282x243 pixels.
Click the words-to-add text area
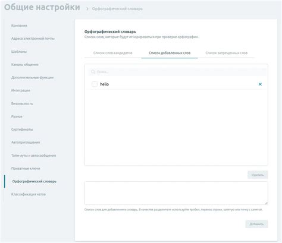pos(176,193)
